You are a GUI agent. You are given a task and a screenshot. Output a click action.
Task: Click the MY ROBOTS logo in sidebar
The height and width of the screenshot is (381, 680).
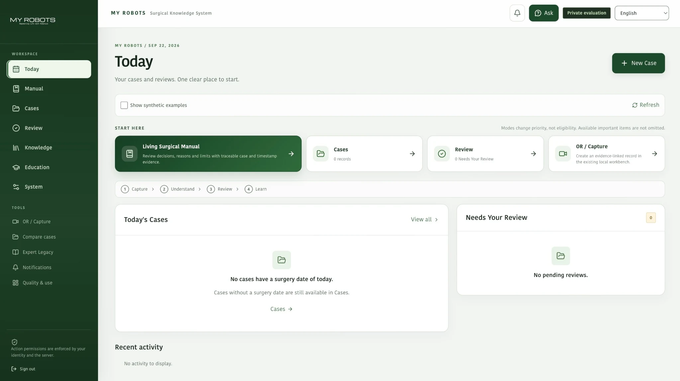click(x=33, y=21)
